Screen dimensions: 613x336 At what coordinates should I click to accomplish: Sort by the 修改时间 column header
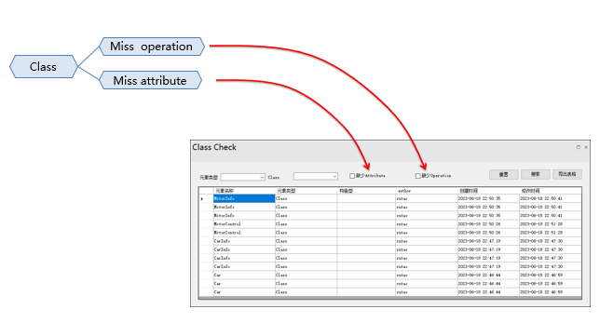[x=551, y=191]
